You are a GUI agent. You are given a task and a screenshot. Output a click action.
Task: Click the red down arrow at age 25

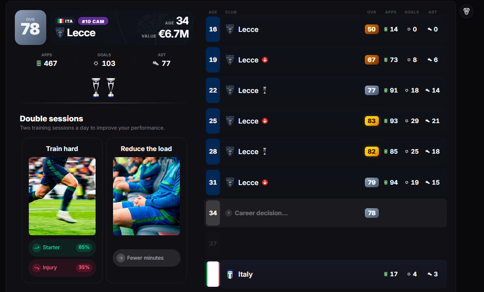coord(265,121)
